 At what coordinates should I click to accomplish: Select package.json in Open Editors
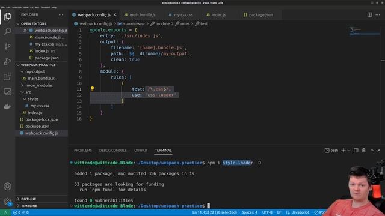coord(47,58)
